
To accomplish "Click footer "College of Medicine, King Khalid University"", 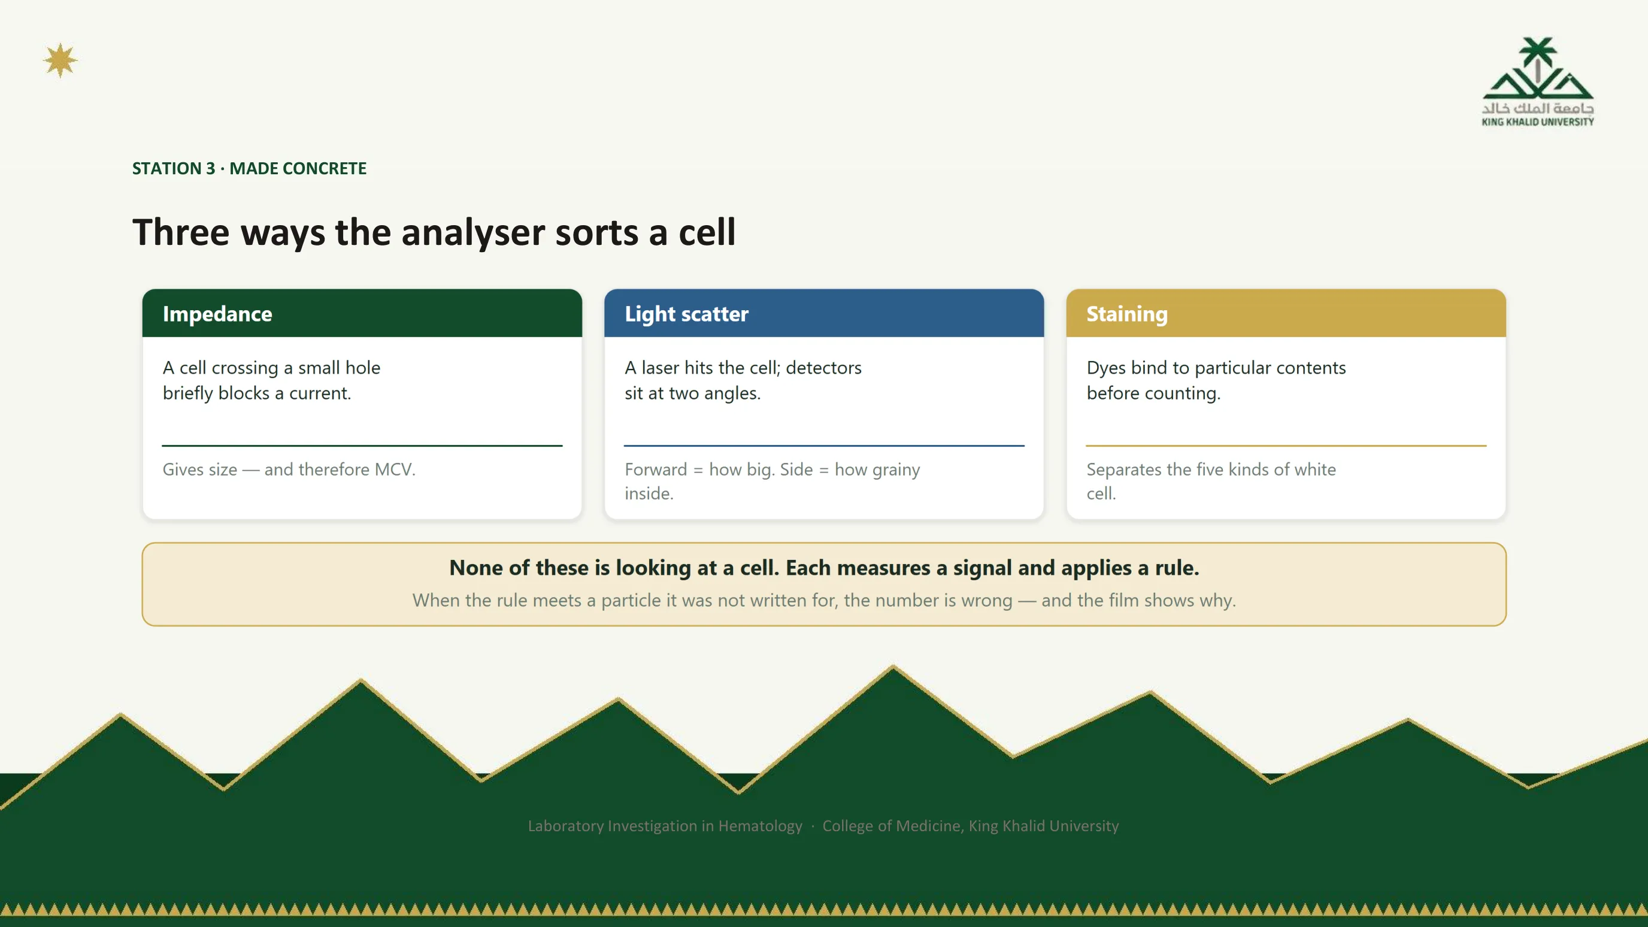I will 971,826.
